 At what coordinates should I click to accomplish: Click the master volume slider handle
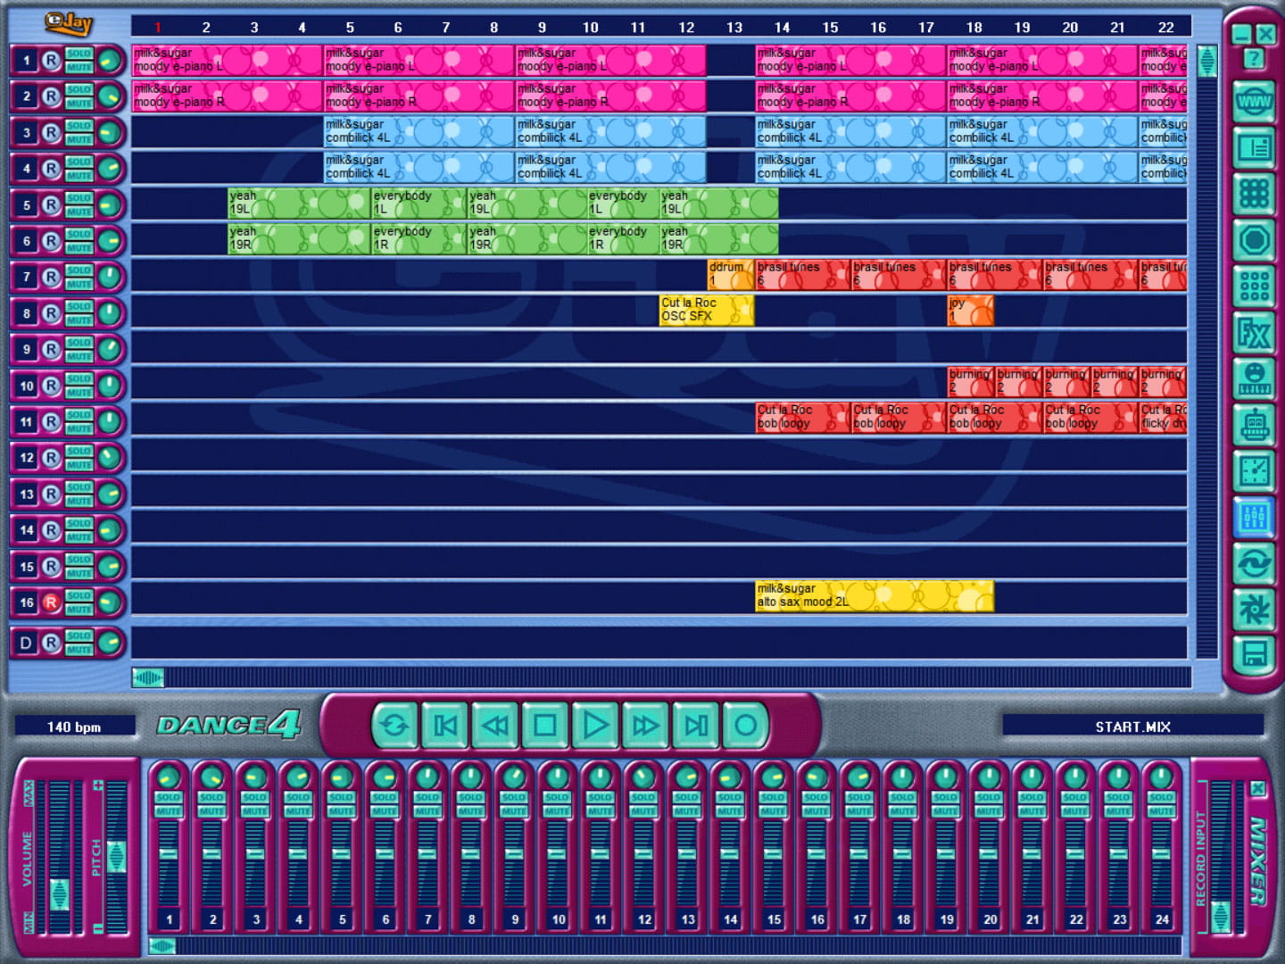(59, 893)
